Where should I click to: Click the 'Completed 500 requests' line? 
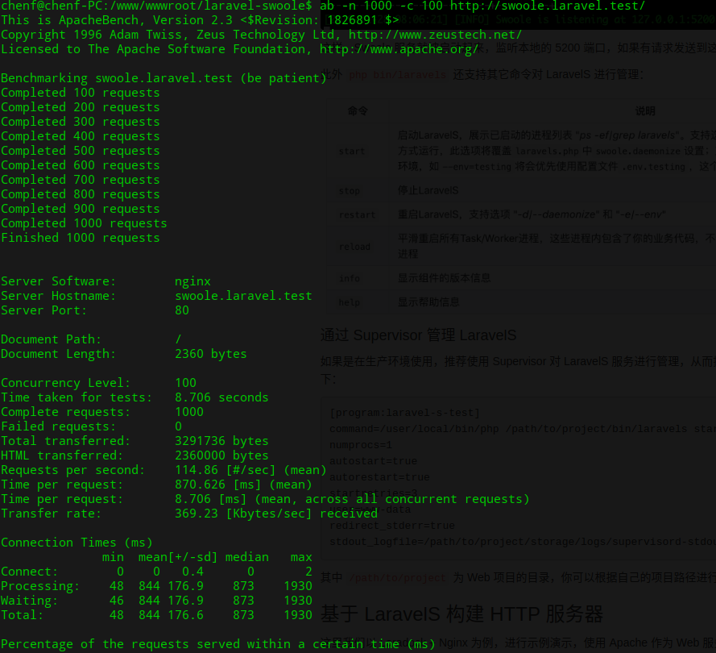tap(81, 151)
